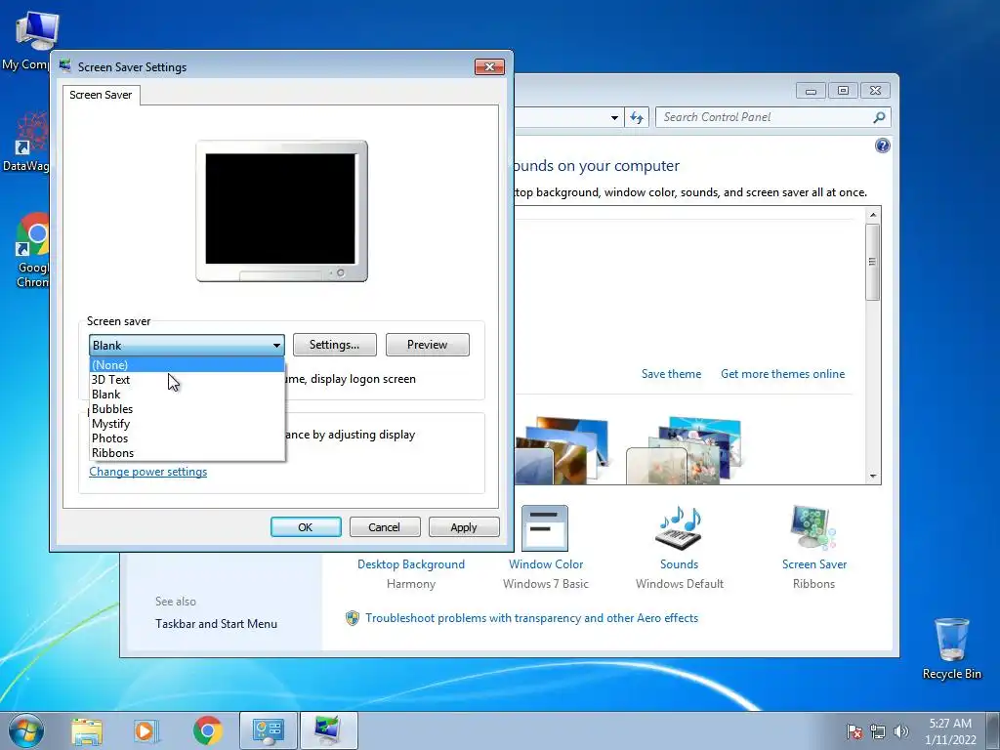Select the flowers Aero theme thumbnail
This screenshot has height=750, width=1000.
[685, 450]
